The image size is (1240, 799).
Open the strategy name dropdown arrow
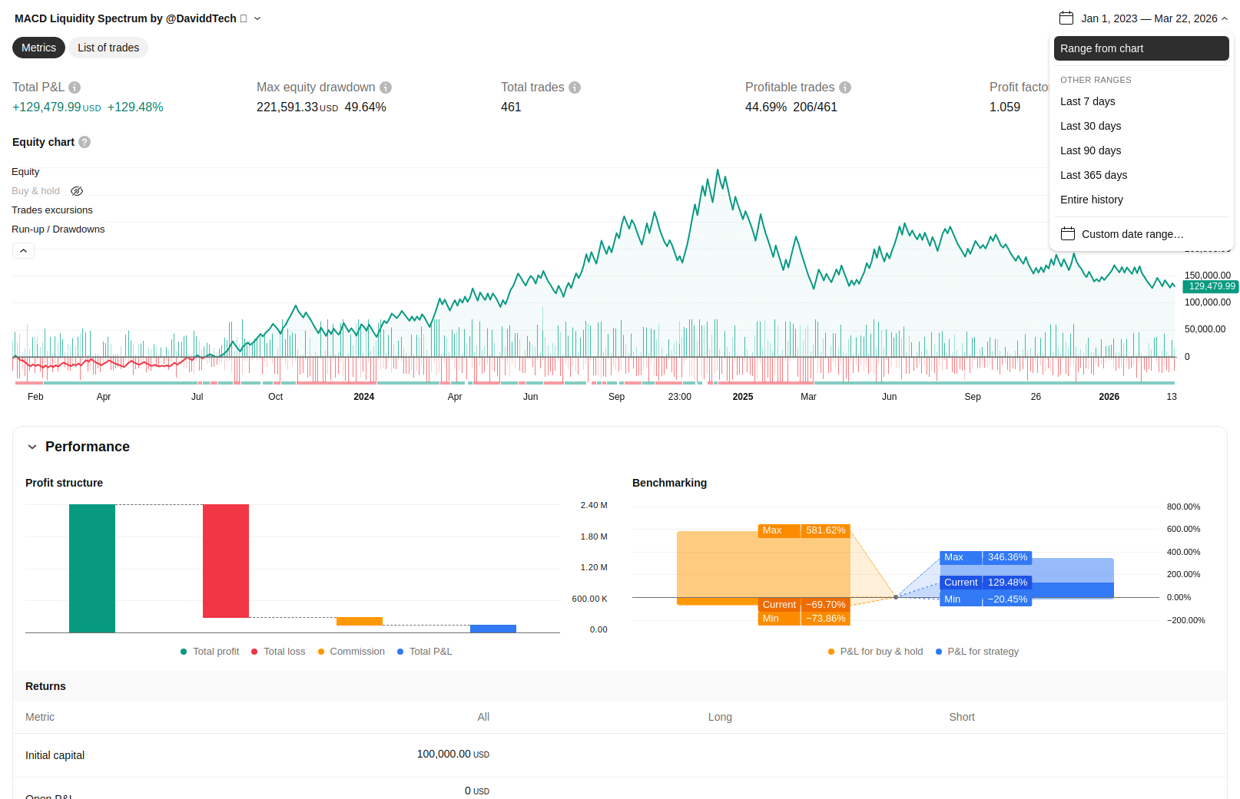[x=257, y=18]
